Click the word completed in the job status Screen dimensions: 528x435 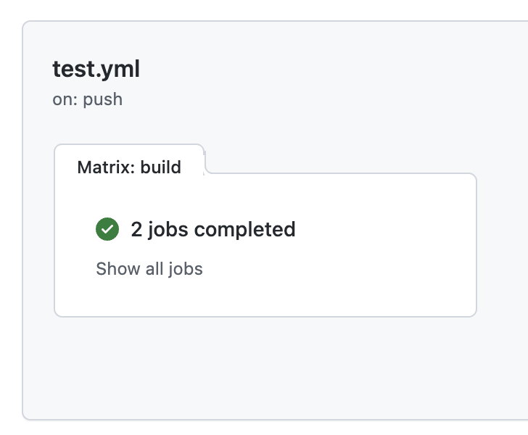tap(245, 230)
